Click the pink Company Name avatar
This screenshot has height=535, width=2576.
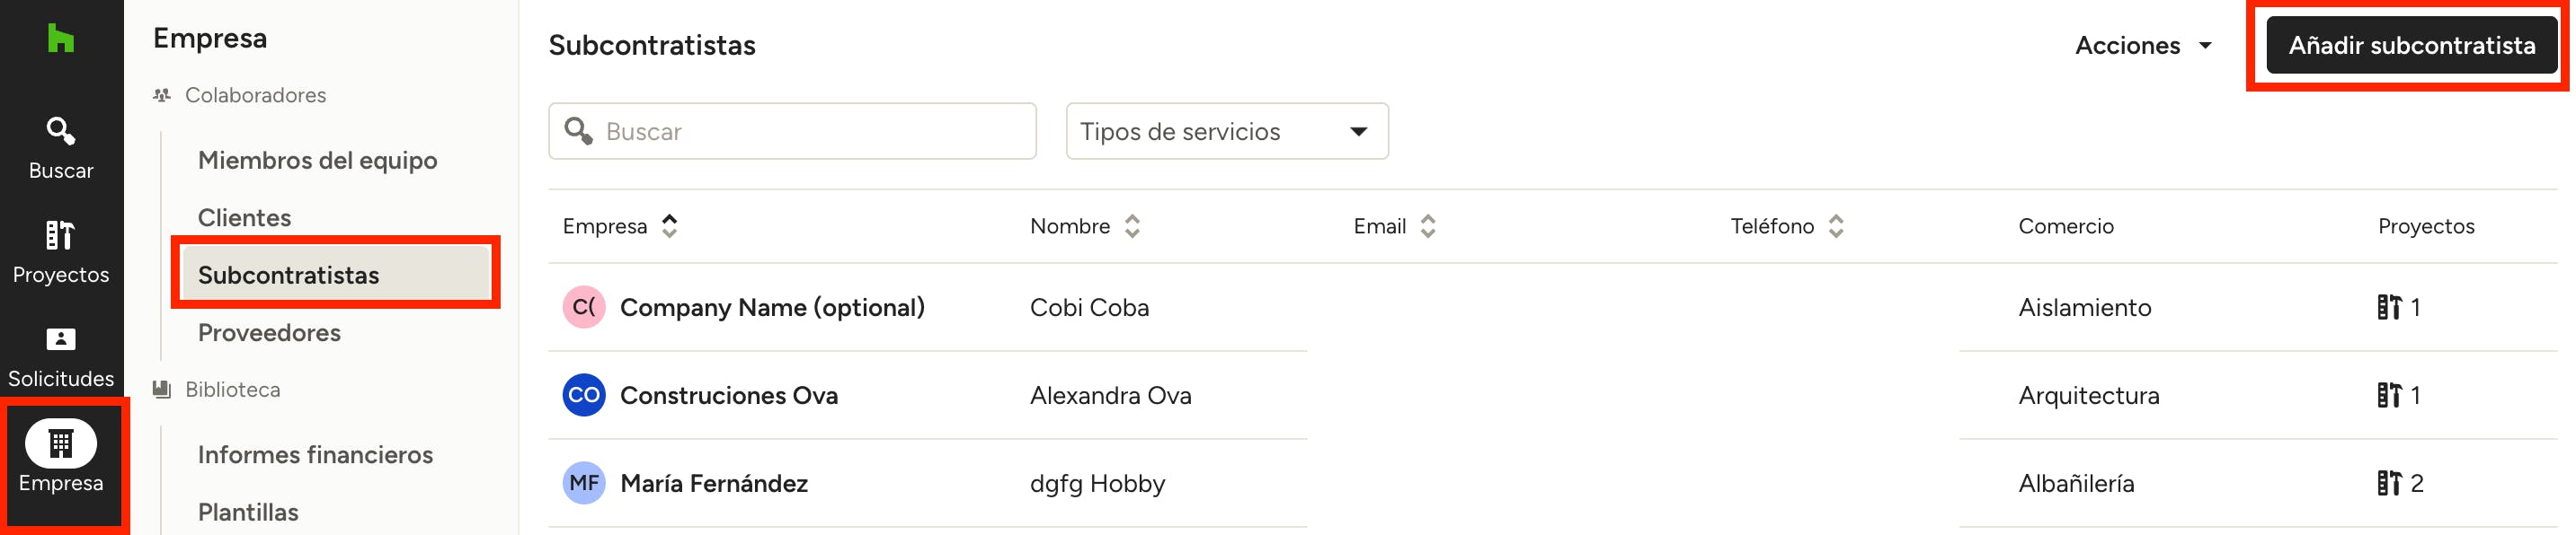[584, 307]
